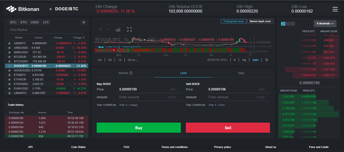Sort markets by Current column
Viewport: 344px width, 152px height.
pos(38,38)
